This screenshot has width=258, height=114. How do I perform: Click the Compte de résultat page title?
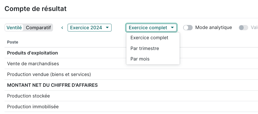(35, 9)
